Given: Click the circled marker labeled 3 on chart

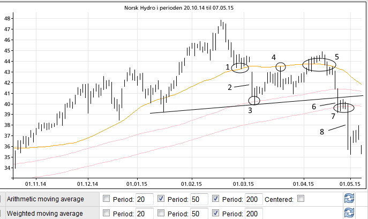Looking at the screenshot, I should [x=254, y=101].
